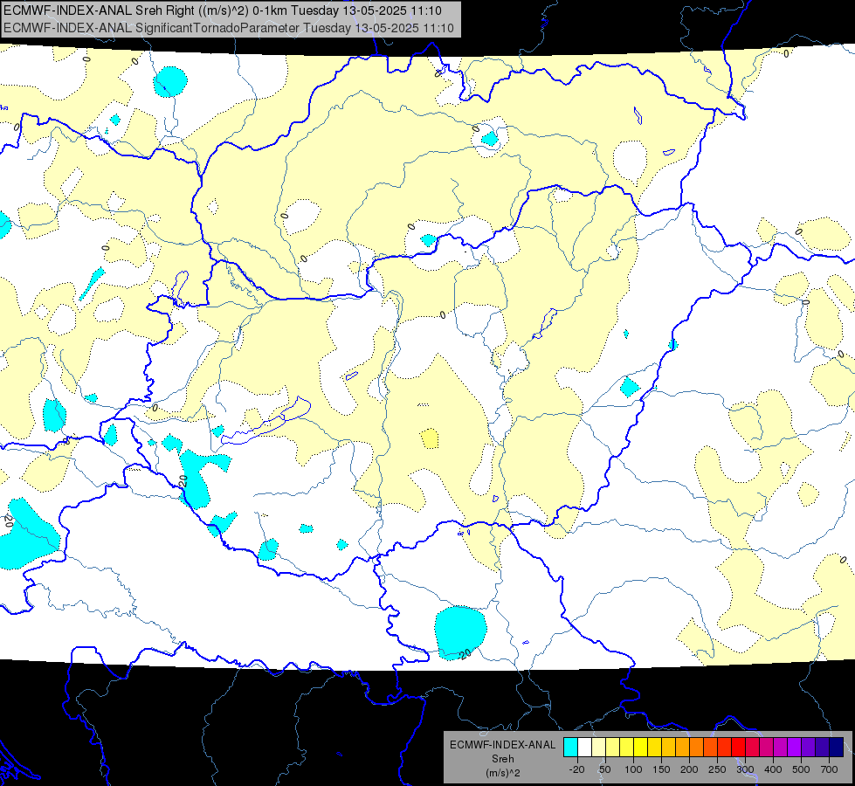Click the '400' legend scale value

tap(773, 769)
